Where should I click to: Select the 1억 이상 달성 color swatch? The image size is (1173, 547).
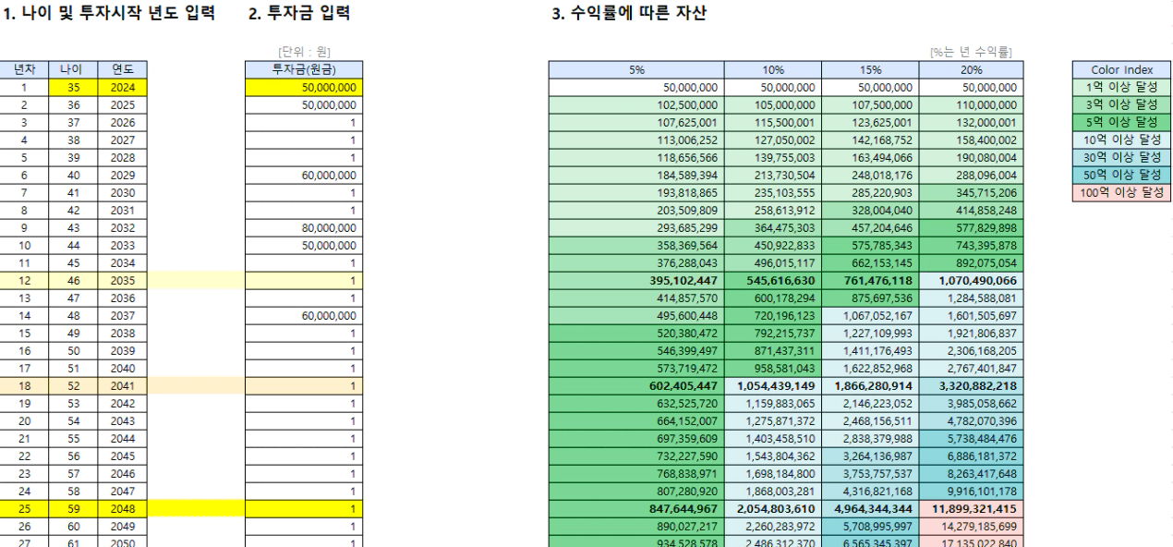click(1122, 88)
